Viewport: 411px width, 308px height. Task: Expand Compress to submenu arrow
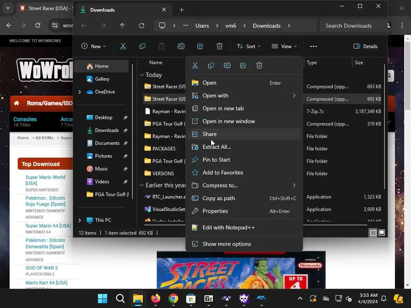click(294, 185)
